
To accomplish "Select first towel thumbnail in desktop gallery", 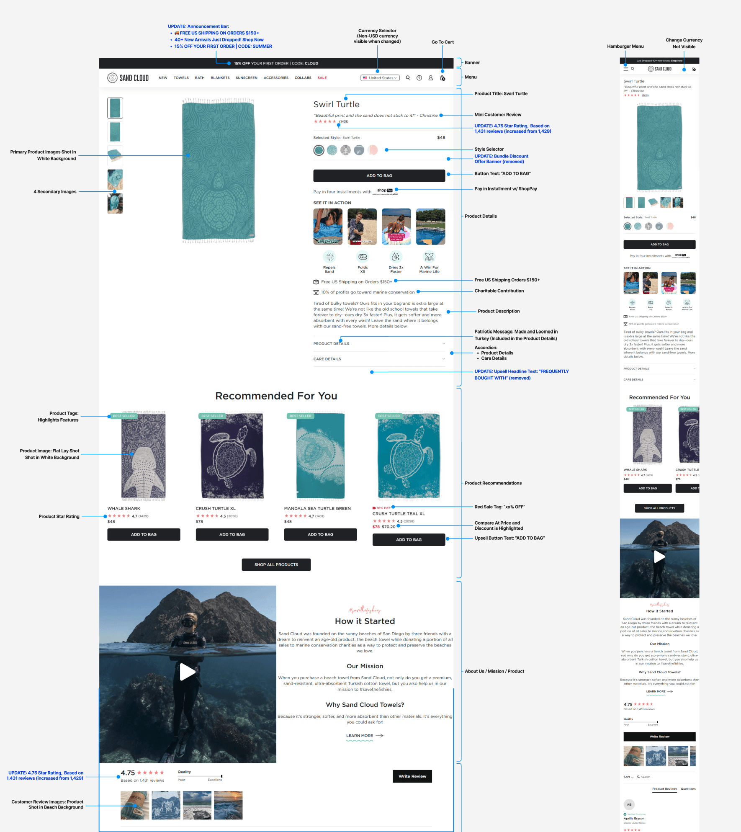I will pos(115,108).
